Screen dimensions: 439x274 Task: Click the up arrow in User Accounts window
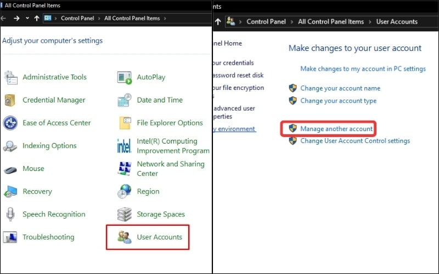click(x=218, y=22)
